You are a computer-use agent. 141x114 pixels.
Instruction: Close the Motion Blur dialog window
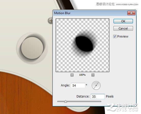131,13
